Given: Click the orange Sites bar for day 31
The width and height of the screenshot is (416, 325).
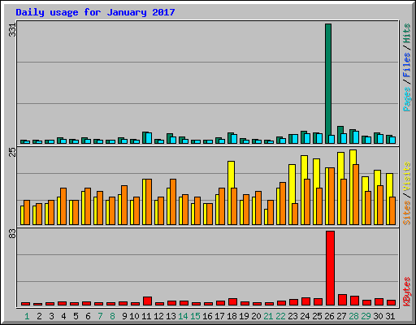Looking at the screenshot, I should pyautogui.click(x=392, y=210).
